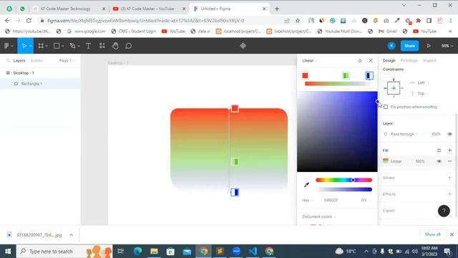Open the Hex color format dropdown
The width and height of the screenshot is (458, 258).
pos(308,201)
